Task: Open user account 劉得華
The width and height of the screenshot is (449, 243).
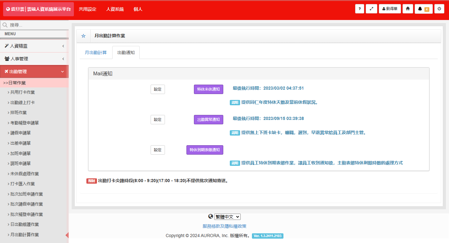Action: (x=390, y=9)
